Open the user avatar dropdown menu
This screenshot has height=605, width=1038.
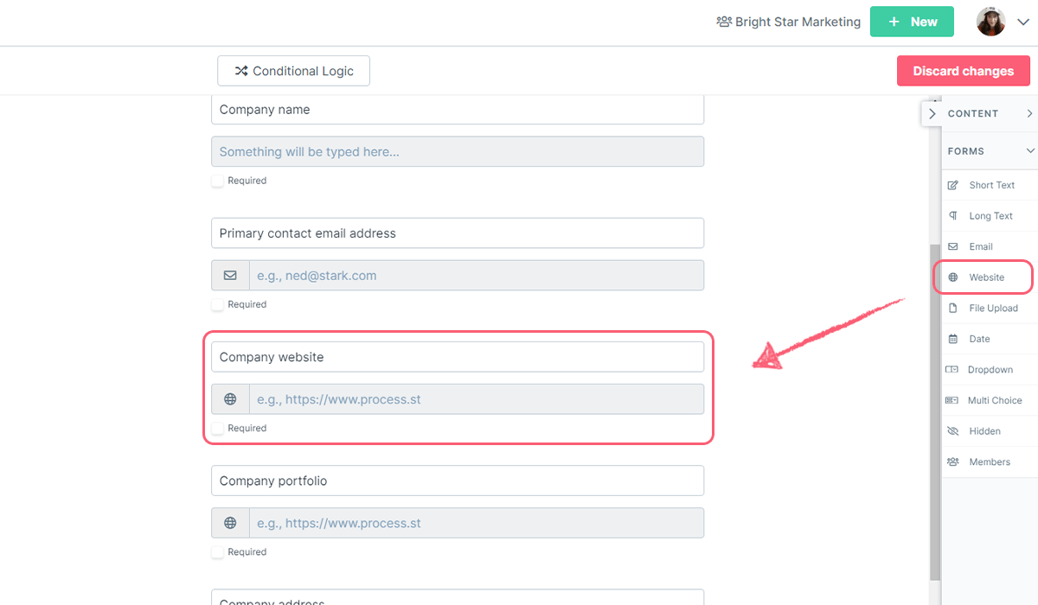[1003, 22]
